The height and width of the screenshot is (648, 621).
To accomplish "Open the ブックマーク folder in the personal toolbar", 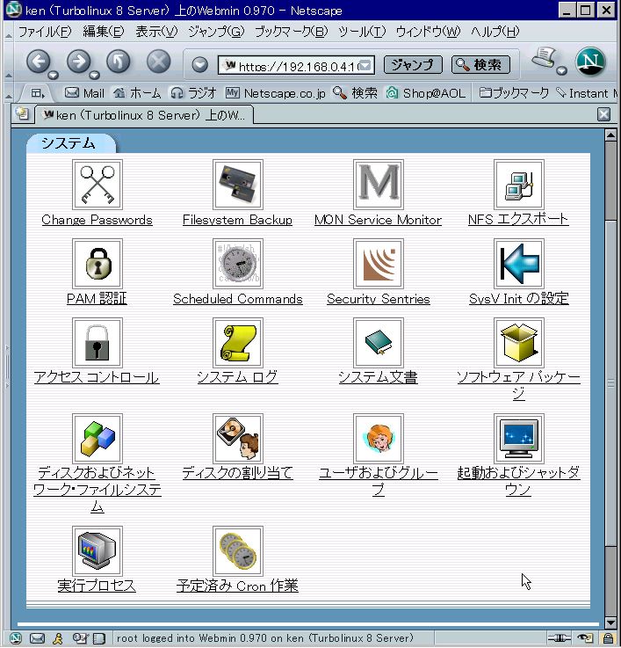I will click(514, 93).
